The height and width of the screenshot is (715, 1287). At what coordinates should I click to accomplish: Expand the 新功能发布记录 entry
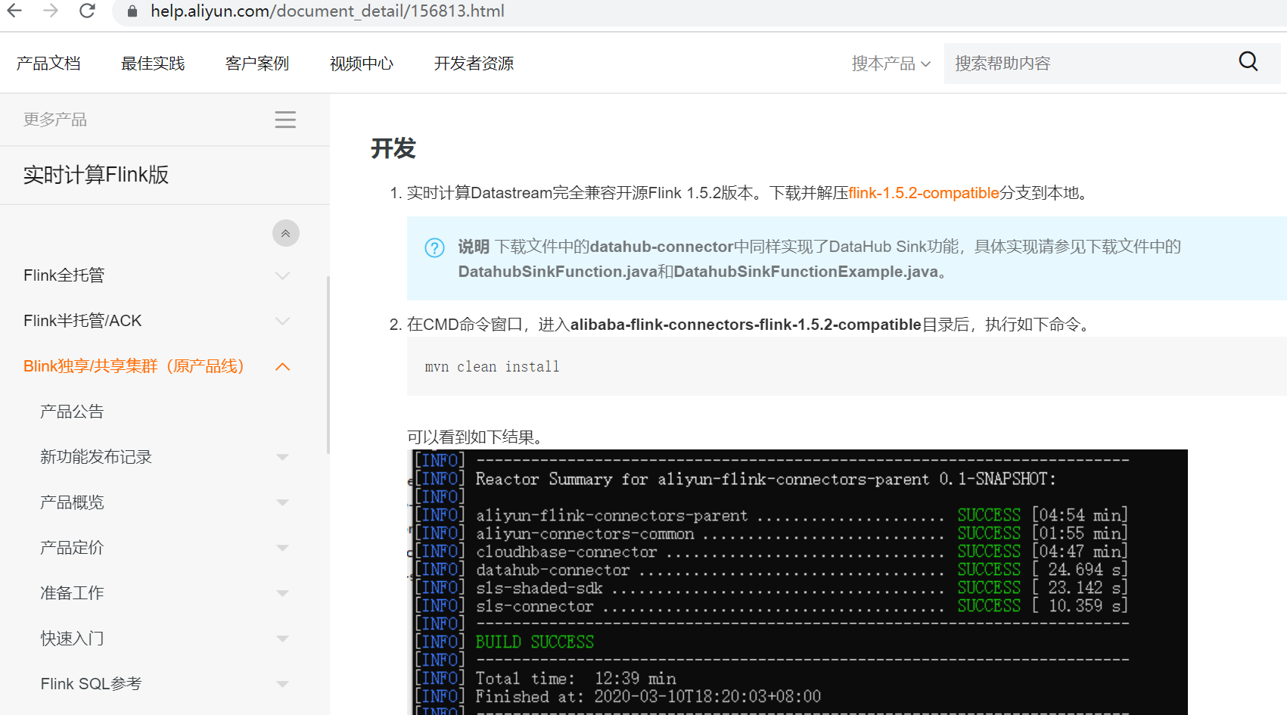[x=282, y=456]
